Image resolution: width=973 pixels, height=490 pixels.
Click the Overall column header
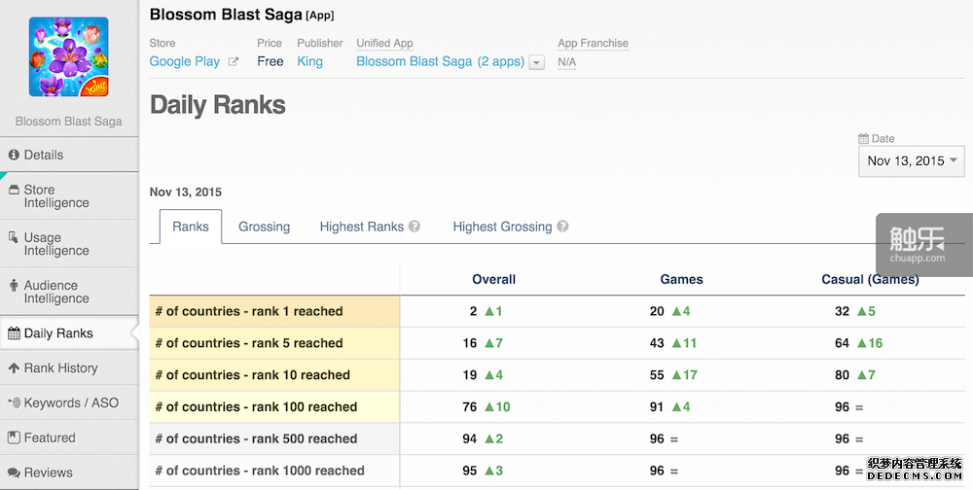(x=494, y=279)
